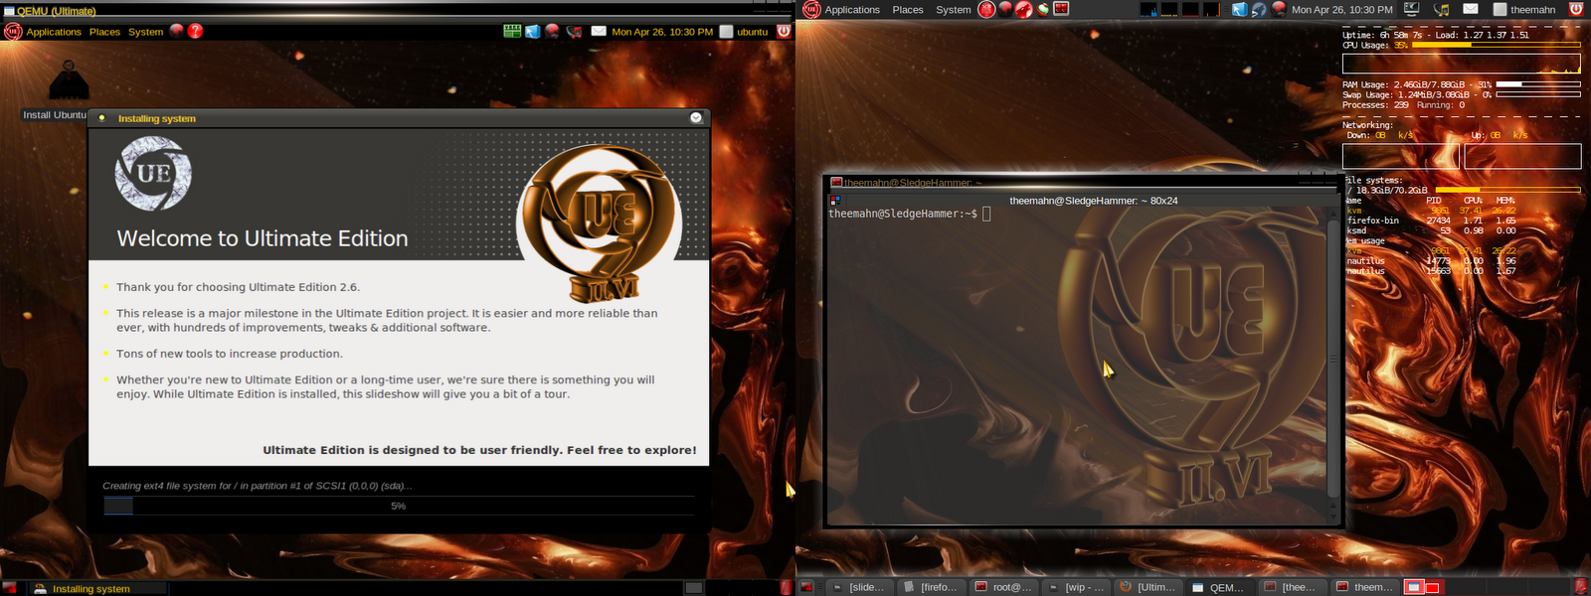
Task: Click the music note volume icon on host panel
Action: coord(1441,10)
